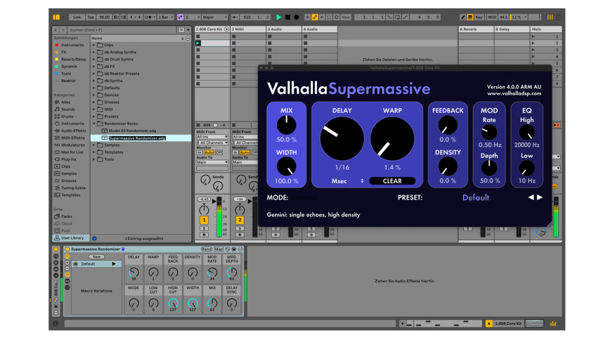Viewport: 614px width, 338px height.
Task: Collapse the Randomizer Racks folder
Action: (x=94, y=123)
